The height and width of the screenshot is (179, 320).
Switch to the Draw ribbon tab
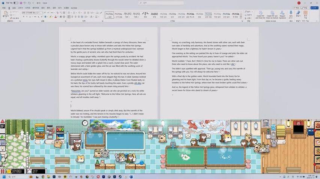point(20,8)
